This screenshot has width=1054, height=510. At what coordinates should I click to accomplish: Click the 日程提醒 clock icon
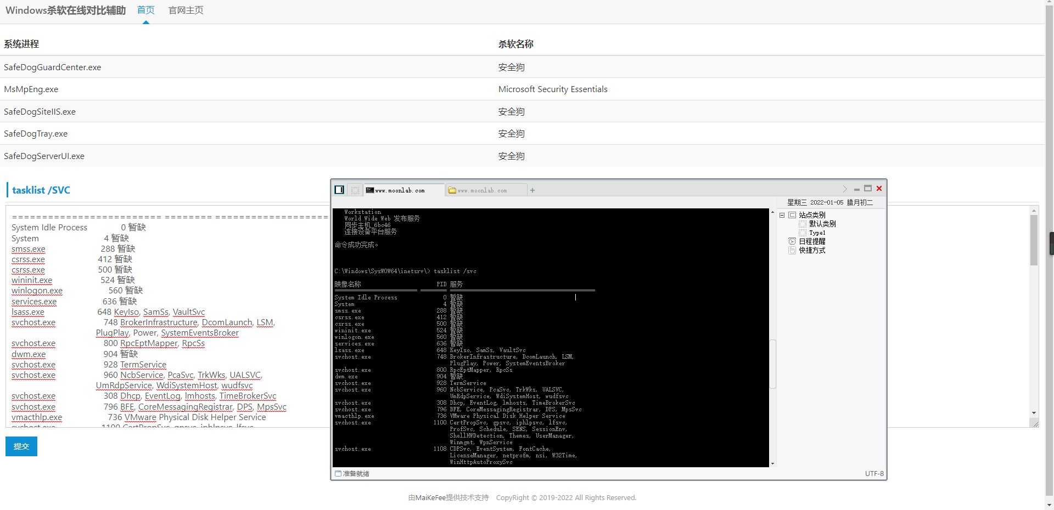click(x=792, y=241)
